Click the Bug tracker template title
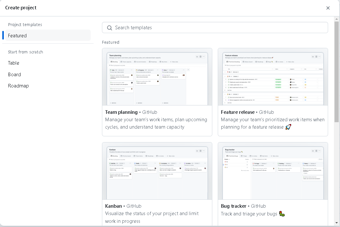Image resolution: width=340 pixels, height=227 pixels. coord(234,206)
